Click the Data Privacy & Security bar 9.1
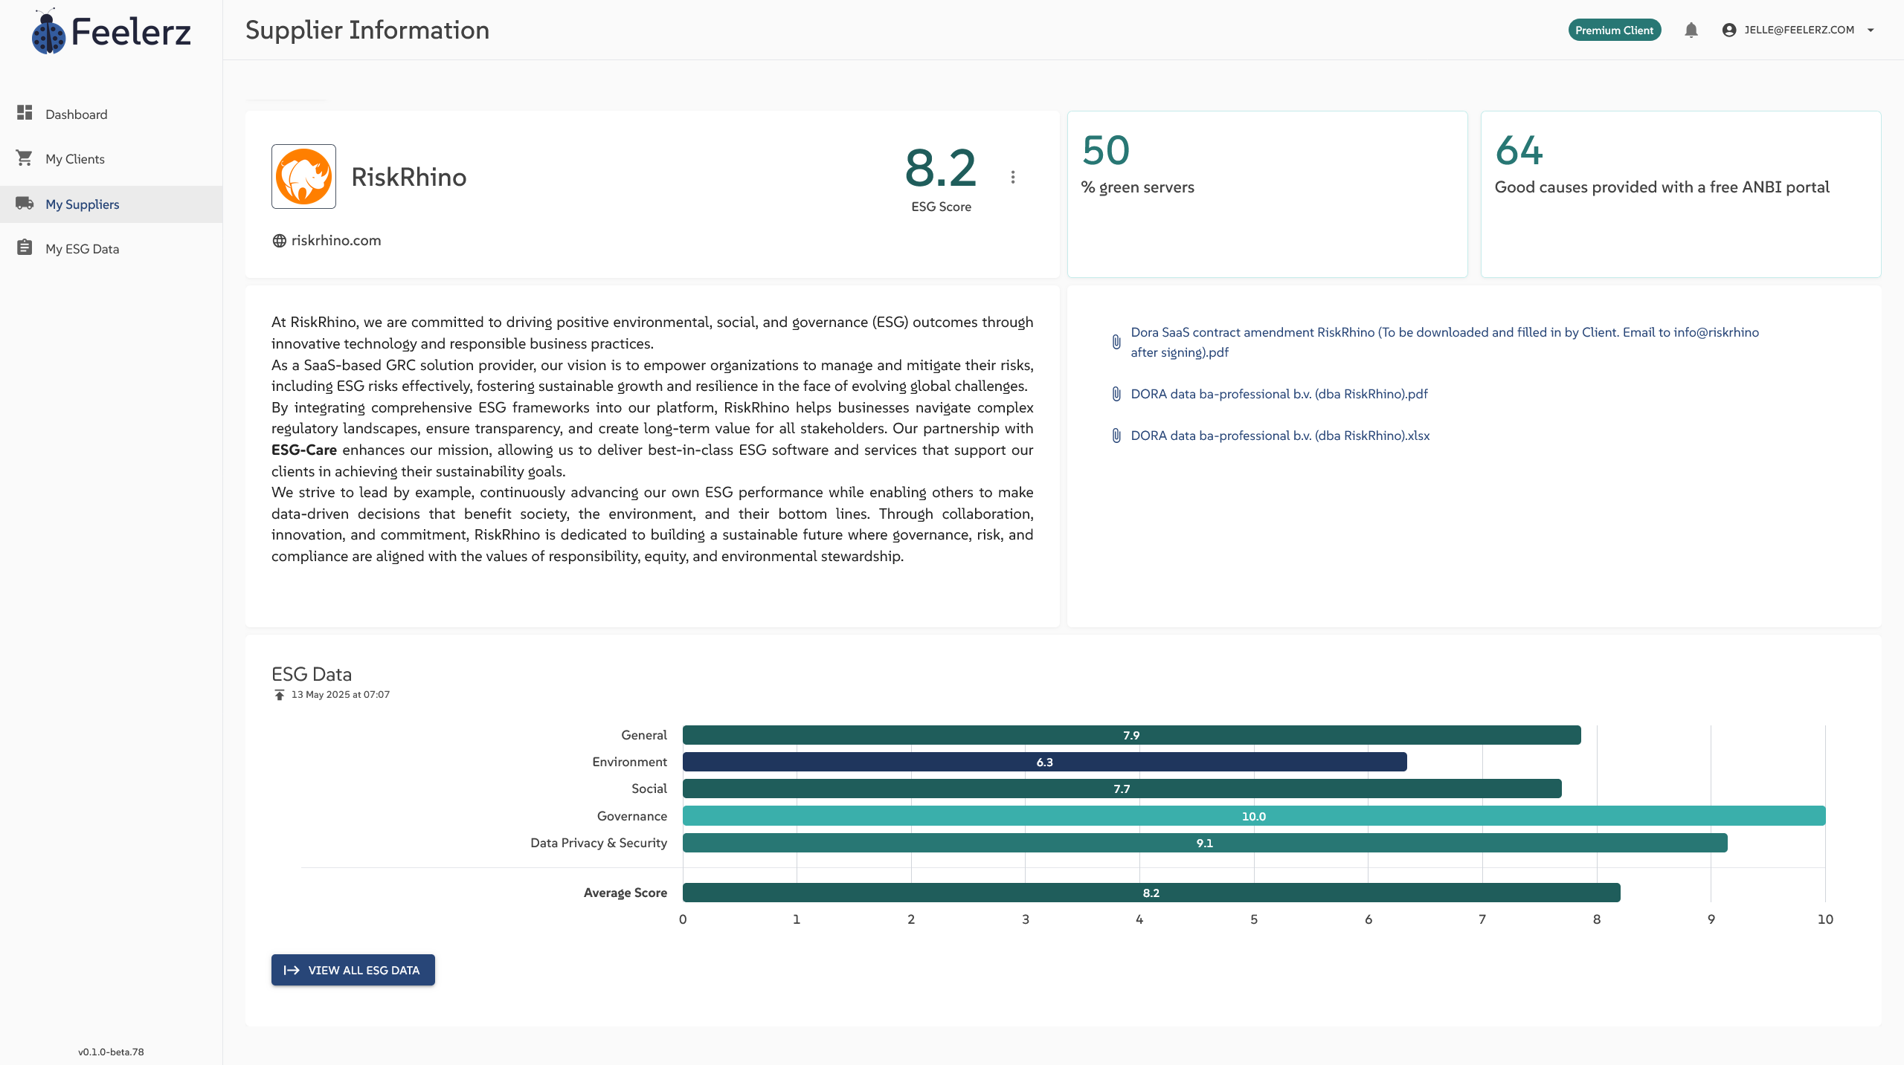 [1205, 843]
